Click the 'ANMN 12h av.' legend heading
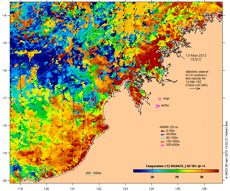230x191 pixels. pyautogui.click(x=169, y=127)
